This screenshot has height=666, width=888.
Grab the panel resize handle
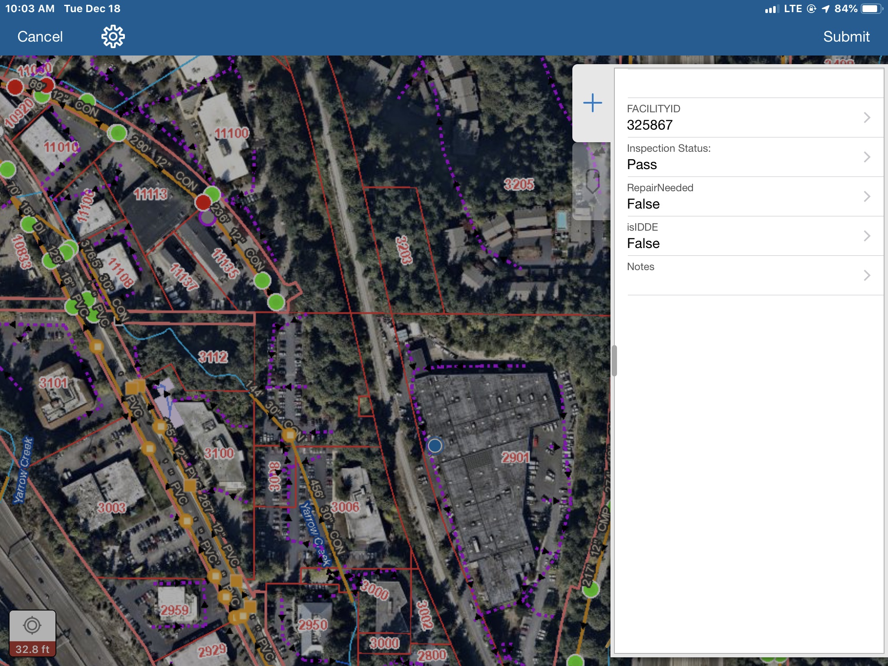tap(614, 361)
